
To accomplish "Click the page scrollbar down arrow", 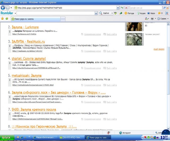I will [168, 129].
